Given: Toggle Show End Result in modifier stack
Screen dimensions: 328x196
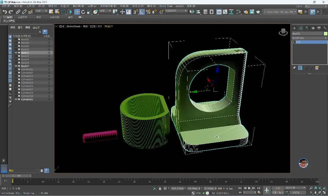Looking at the screenshot, I should [x=300, y=68].
